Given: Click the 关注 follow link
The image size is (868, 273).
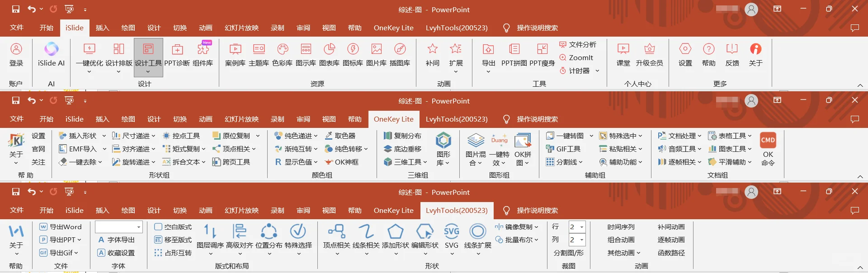Looking at the screenshot, I should (x=38, y=162).
